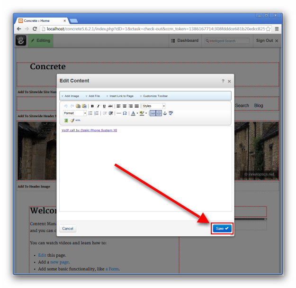Toggle underline text formatting

[104, 106]
